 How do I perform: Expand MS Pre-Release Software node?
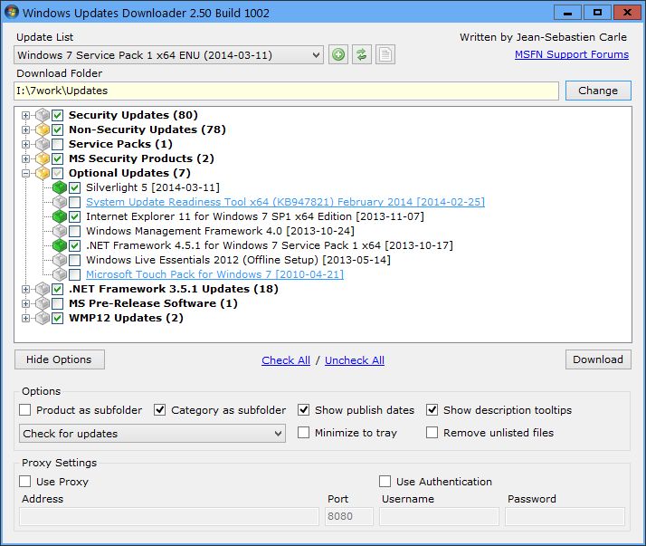click(x=25, y=304)
